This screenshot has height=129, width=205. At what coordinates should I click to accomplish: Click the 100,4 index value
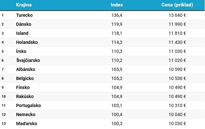(x=117, y=114)
